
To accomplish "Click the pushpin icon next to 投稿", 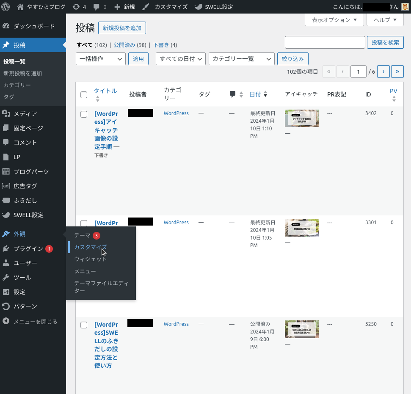I will (x=6, y=45).
